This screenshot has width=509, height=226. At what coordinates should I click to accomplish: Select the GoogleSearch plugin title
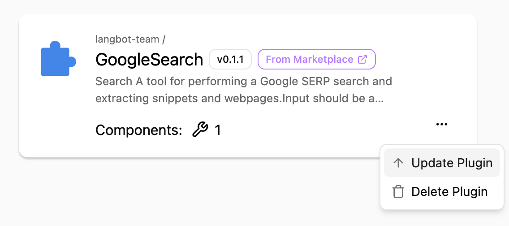tap(150, 60)
